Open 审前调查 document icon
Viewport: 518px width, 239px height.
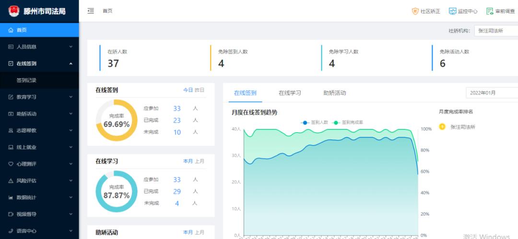coord(490,11)
